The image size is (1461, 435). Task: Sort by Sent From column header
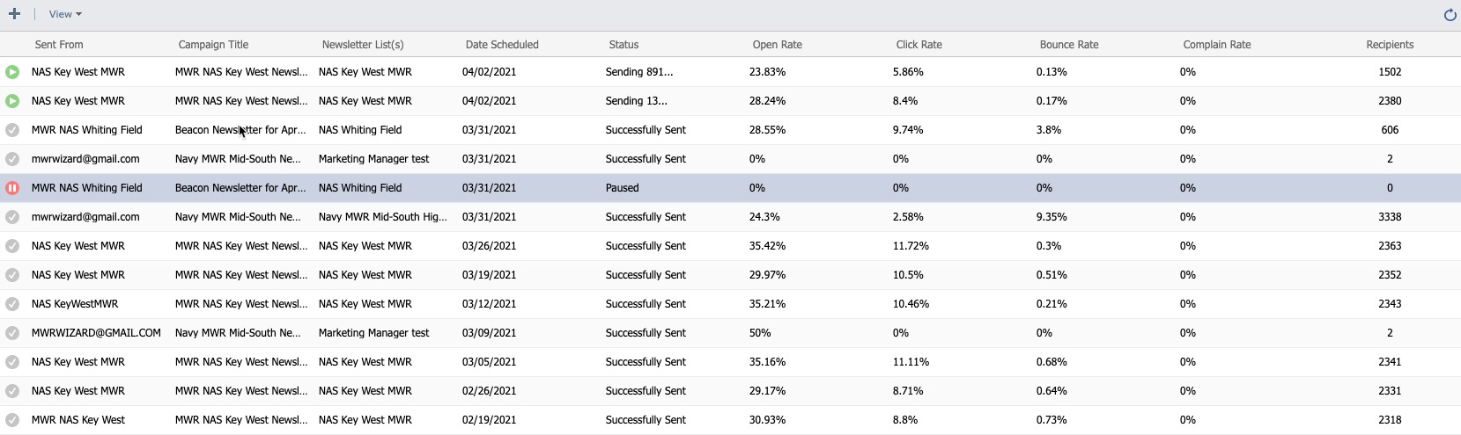point(59,45)
